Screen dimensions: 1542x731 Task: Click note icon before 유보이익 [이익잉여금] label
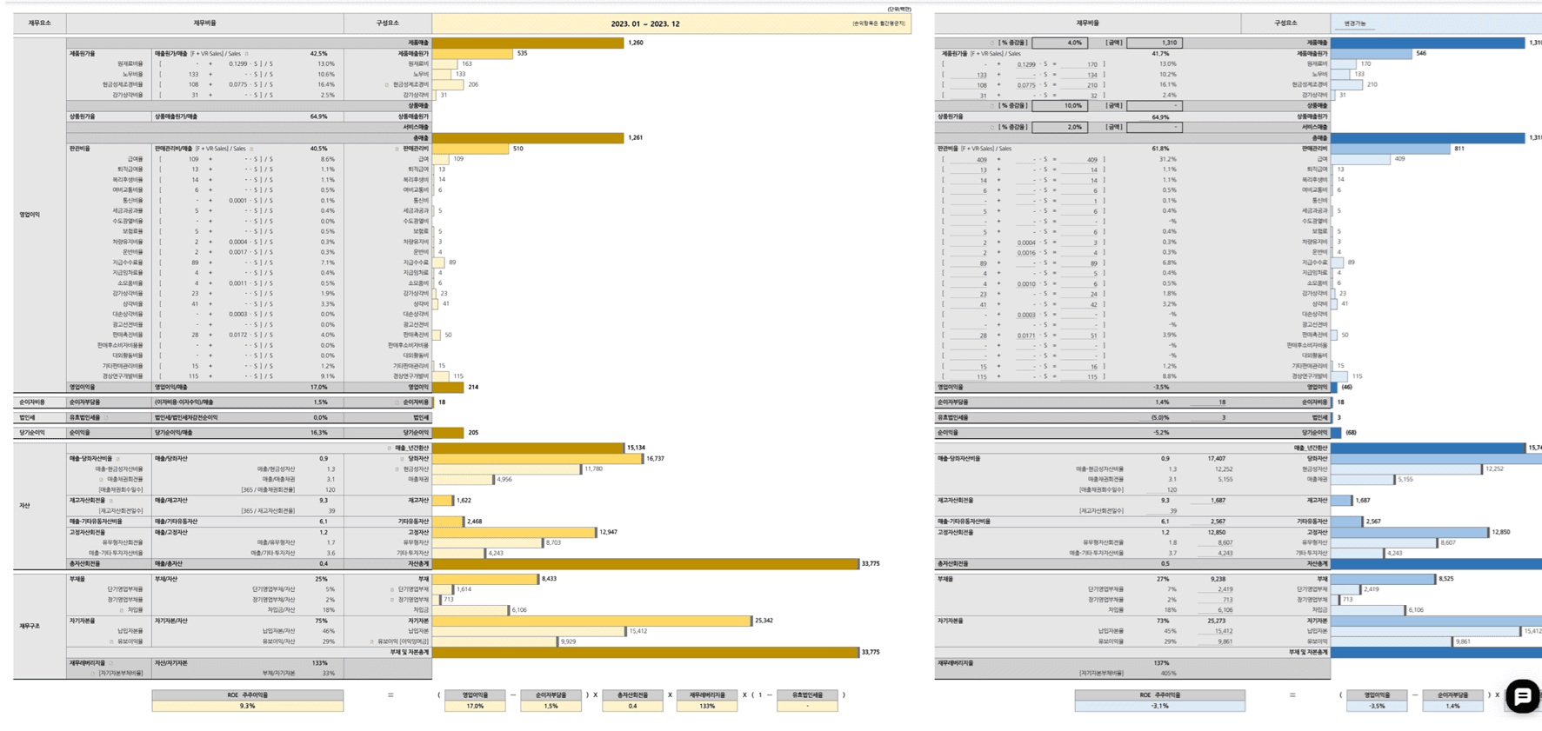pos(371,641)
